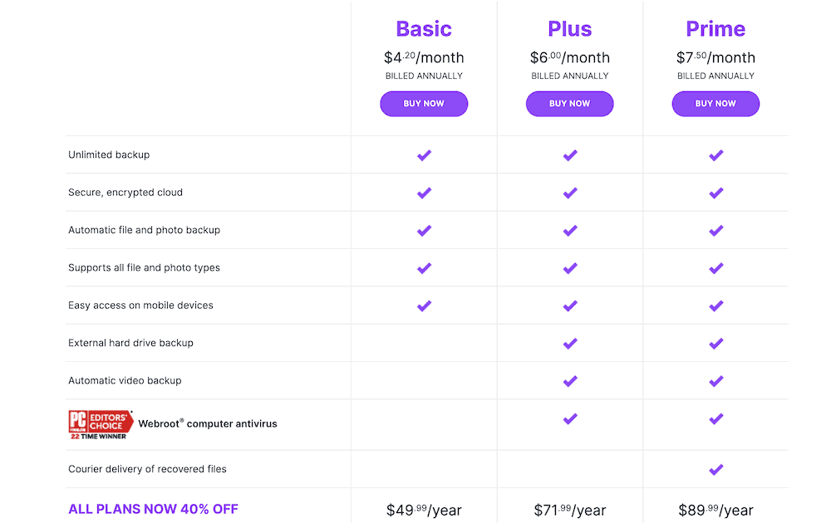Click the $89.99/year Prime price text
This screenshot has height=523, width=831.
pos(715,511)
